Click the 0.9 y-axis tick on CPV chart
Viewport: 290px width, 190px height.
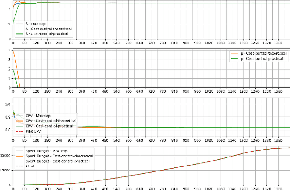click(x=8, y=117)
